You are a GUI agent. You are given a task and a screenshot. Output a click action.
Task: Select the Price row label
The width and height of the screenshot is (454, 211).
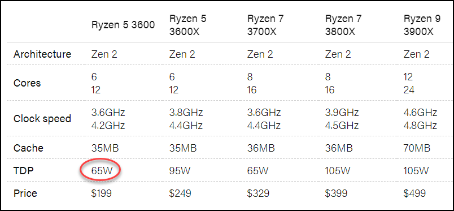coord(25,193)
